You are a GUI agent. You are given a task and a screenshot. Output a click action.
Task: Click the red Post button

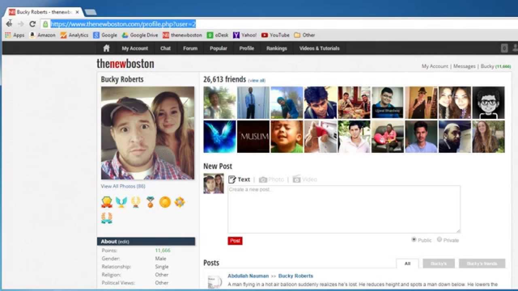235,240
